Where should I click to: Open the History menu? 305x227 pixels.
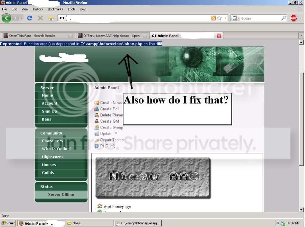coord(38,9)
